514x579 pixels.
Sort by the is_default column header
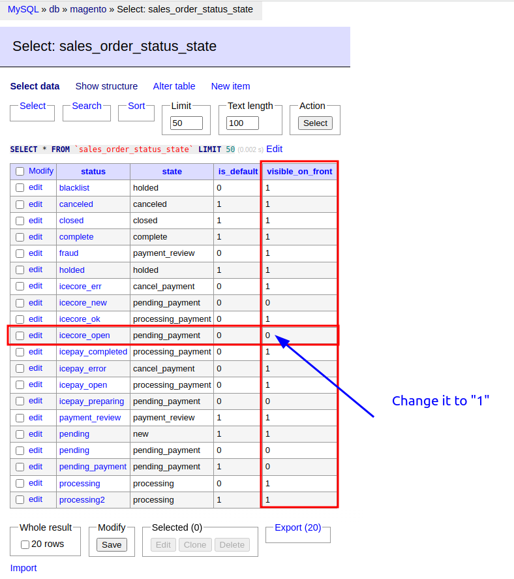tap(238, 171)
